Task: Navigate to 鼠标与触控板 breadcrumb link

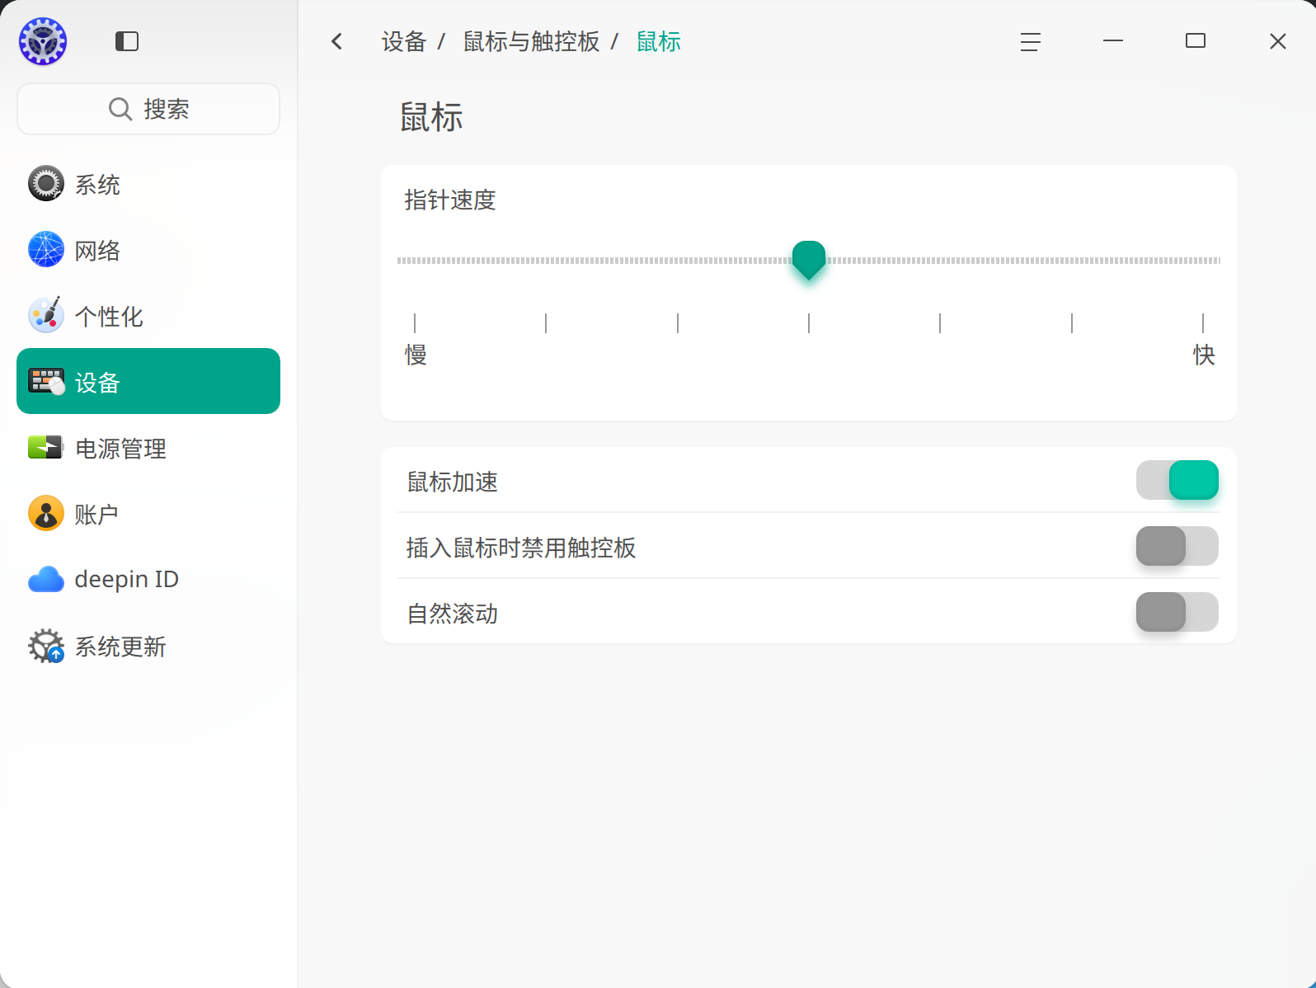Action: 532,41
